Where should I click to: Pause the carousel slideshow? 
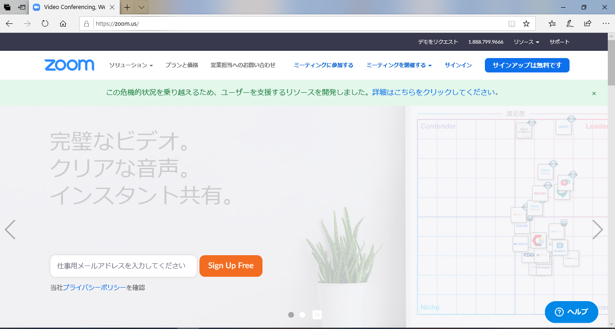[x=317, y=315]
